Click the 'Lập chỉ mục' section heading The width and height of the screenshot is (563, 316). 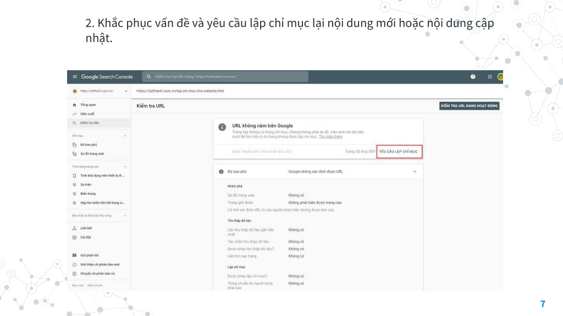236,267
